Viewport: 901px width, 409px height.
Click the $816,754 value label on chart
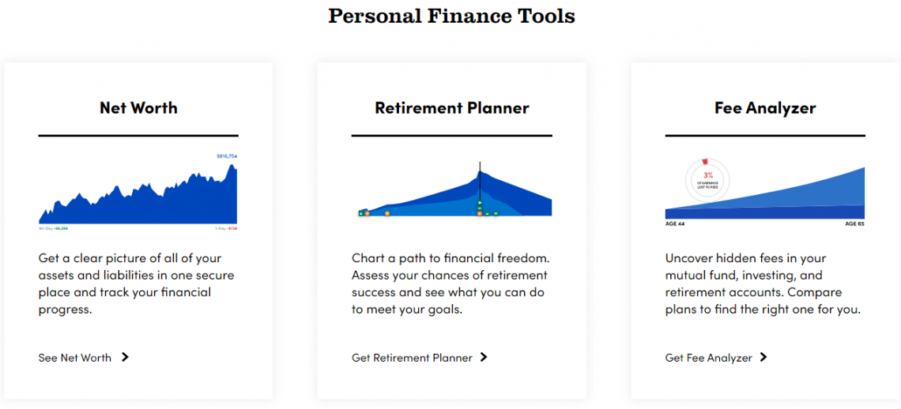point(227,156)
